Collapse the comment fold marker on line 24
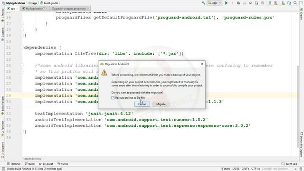Screen dimensions: 304x171 22,66
